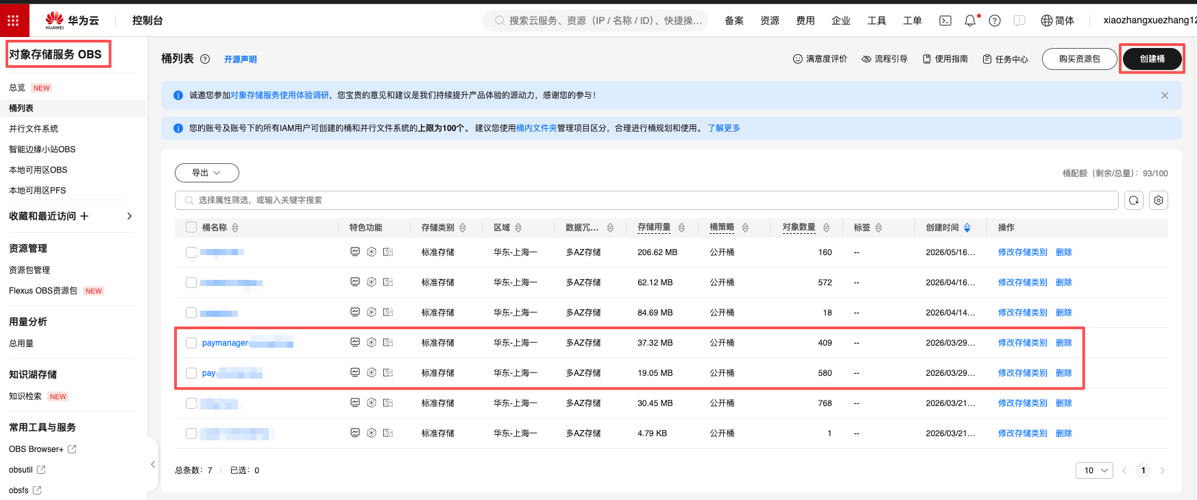
Task: Open 费用 in the top navigation
Action: click(x=806, y=21)
